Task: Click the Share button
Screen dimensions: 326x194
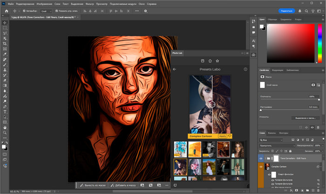Action: [287, 11]
